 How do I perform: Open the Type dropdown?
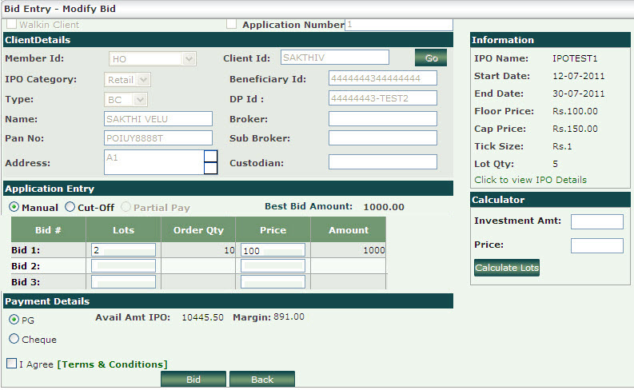point(127,99)
